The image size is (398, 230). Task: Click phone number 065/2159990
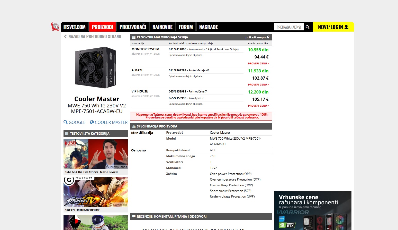click(177, 98)
